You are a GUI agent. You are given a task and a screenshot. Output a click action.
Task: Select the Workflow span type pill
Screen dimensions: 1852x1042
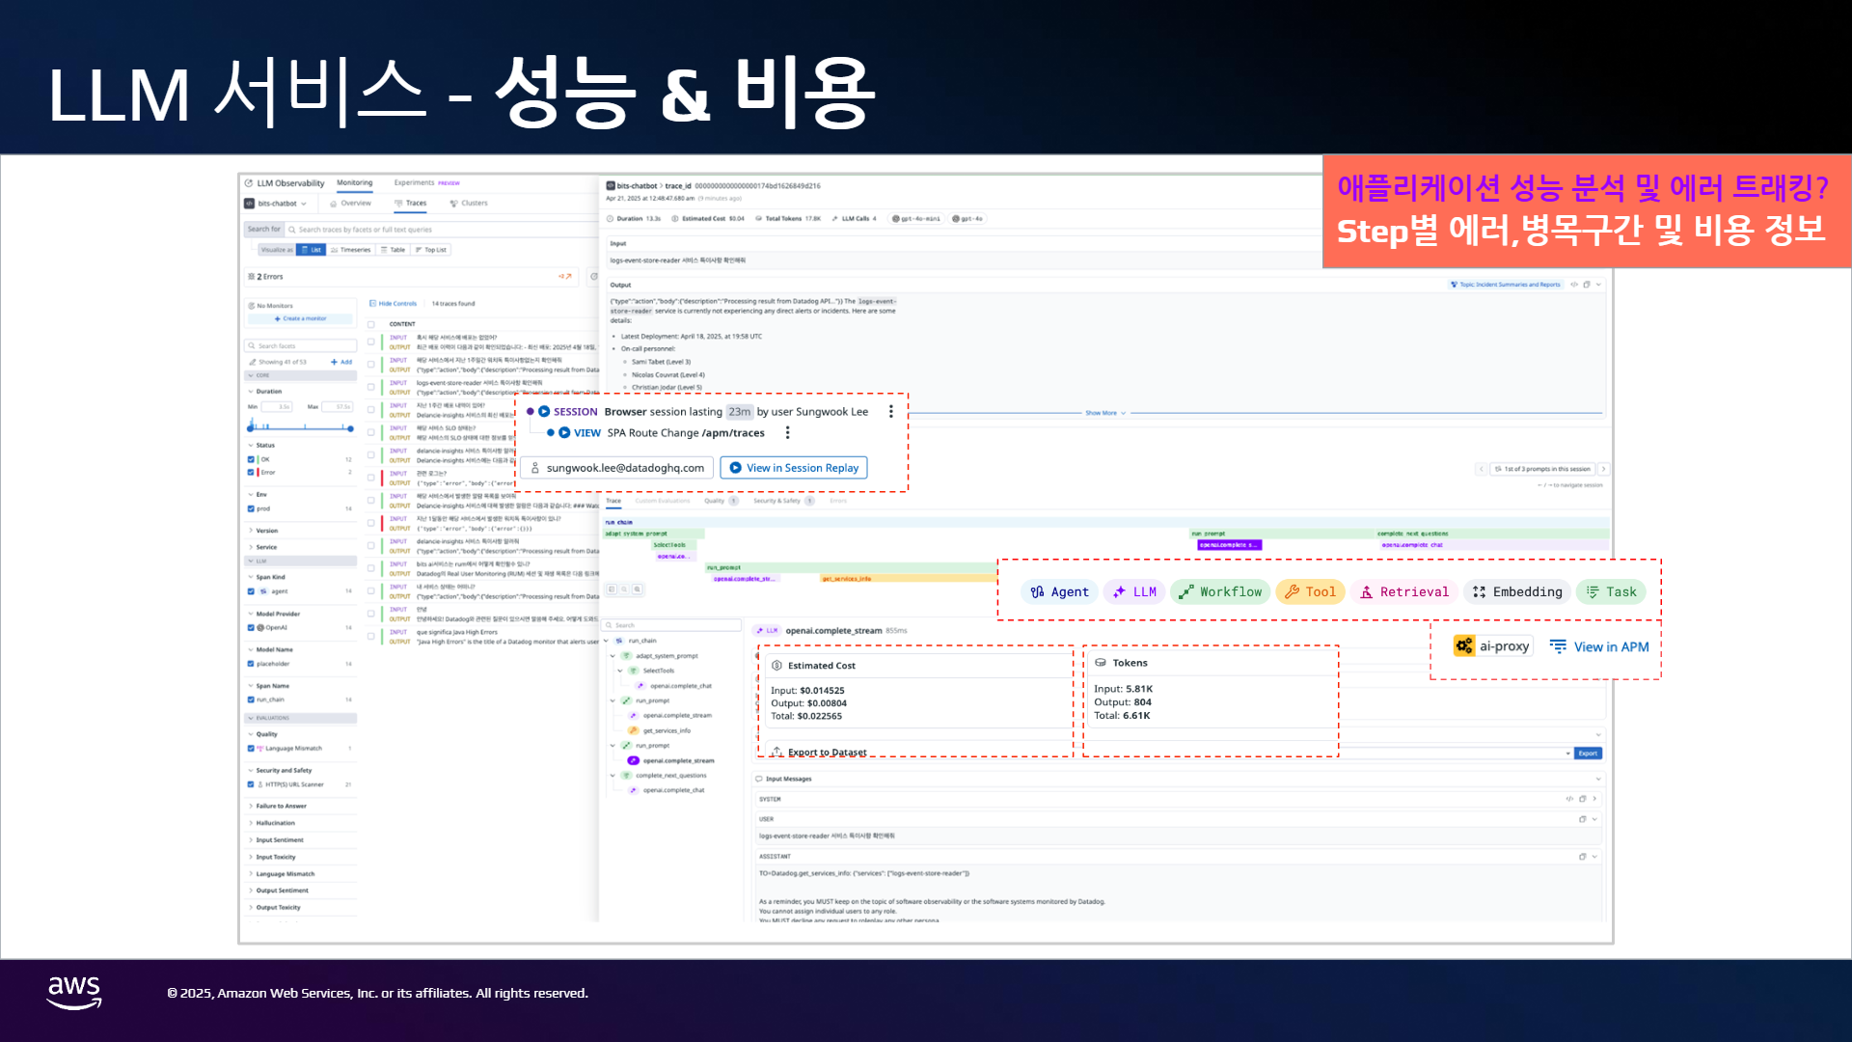[x=1220, y=592]
